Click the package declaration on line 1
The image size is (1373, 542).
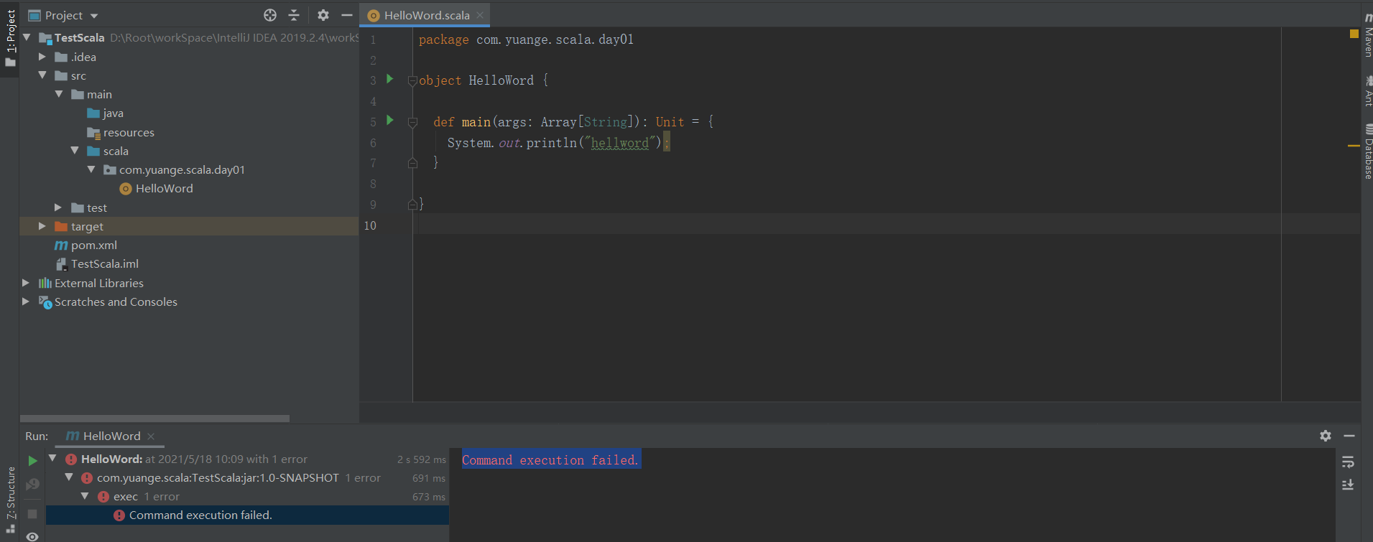tap(526, 39)
